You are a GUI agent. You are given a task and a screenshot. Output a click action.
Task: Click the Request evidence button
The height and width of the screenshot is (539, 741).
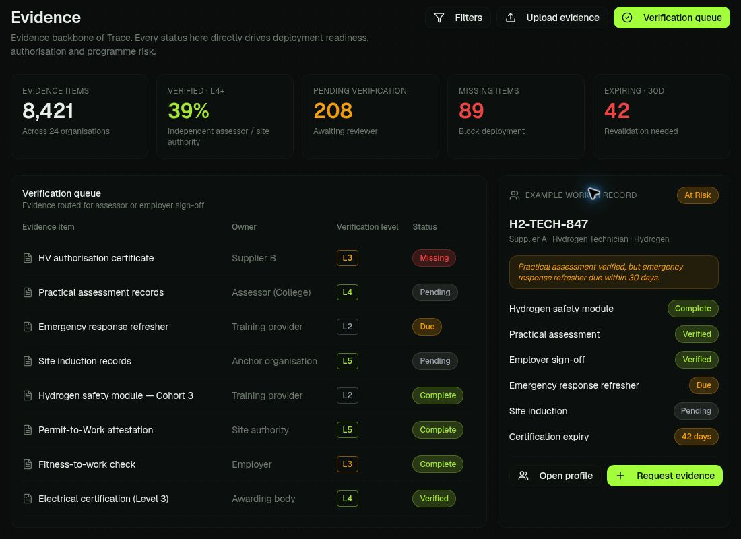tap(664, 476)
